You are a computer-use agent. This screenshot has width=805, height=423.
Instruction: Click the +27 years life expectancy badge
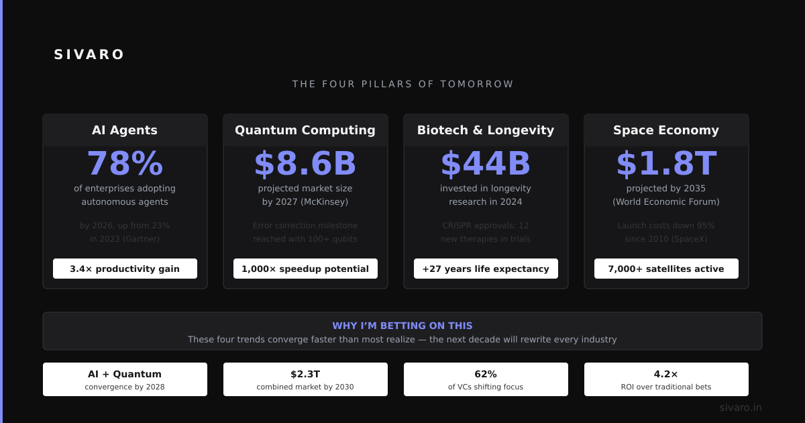point(486,269)
